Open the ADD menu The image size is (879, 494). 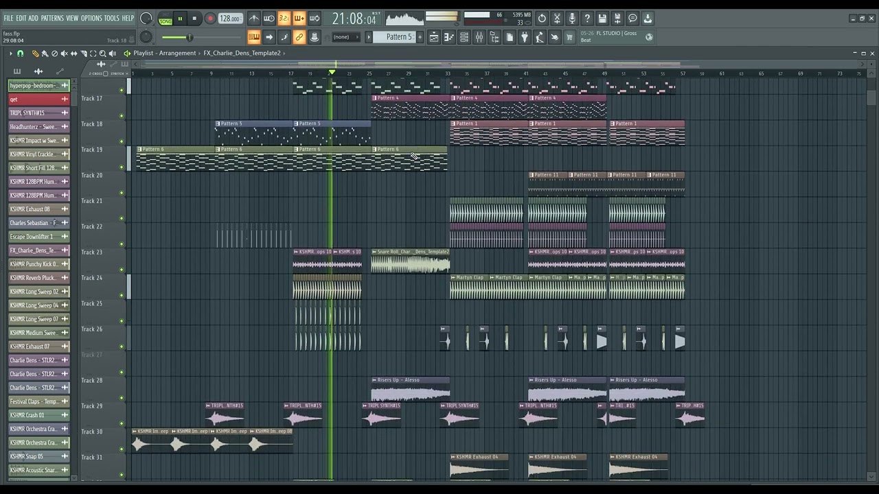(x=33, y=18)
